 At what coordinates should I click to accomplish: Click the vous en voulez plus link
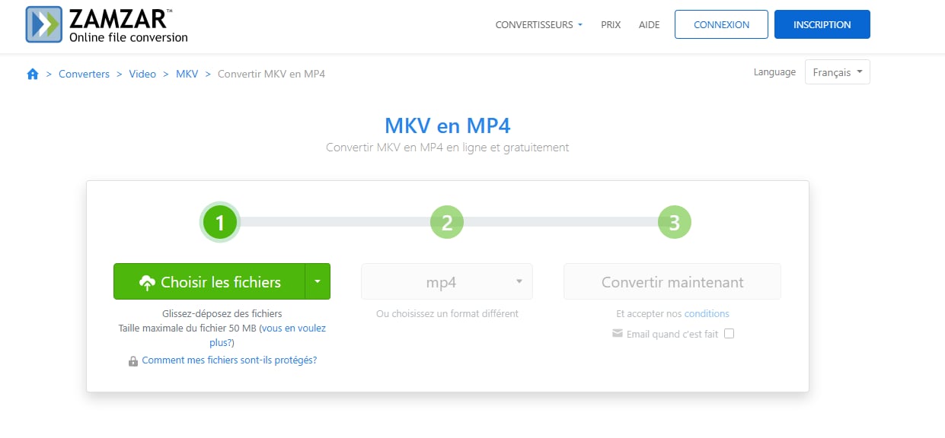(293, 328)
